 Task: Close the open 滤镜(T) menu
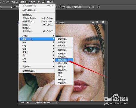click(23, 2)
